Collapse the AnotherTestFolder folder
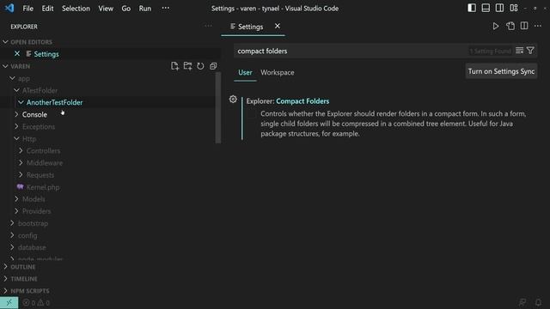This screenshot has height=309, width=550. (21, 102)
